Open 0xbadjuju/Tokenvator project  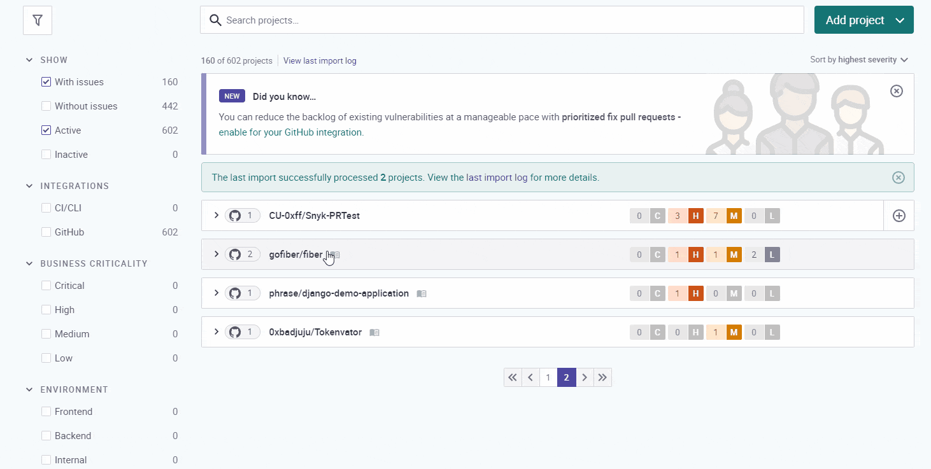[315, 332]
